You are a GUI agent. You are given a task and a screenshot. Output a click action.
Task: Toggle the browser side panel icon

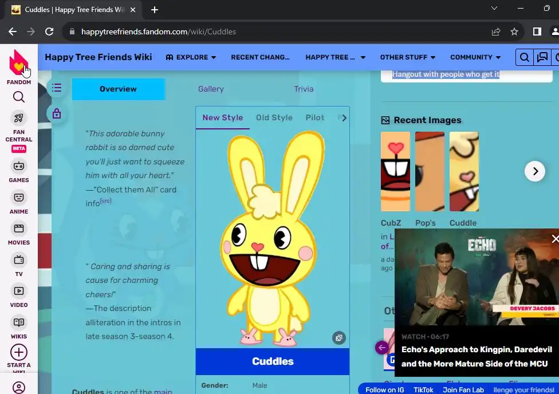(537, 31)
